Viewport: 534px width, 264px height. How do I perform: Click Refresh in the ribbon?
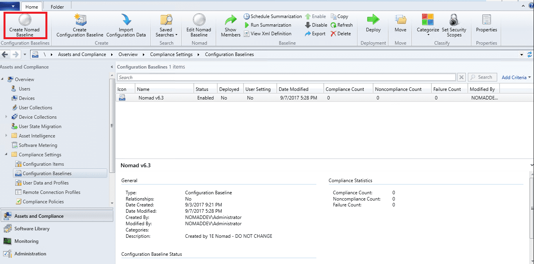pyautogui.click(x=342, y=25)
